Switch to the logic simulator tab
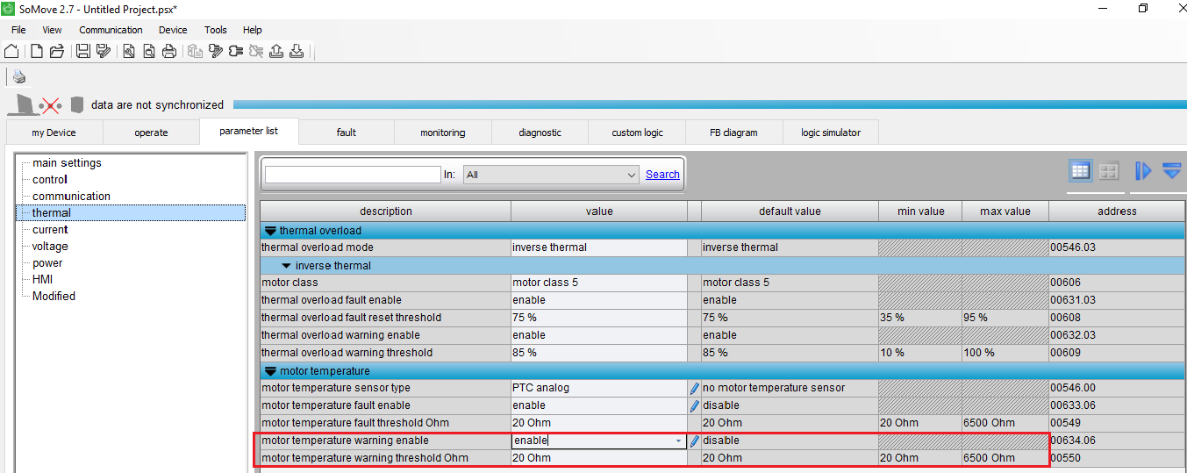 coord(831,133)
